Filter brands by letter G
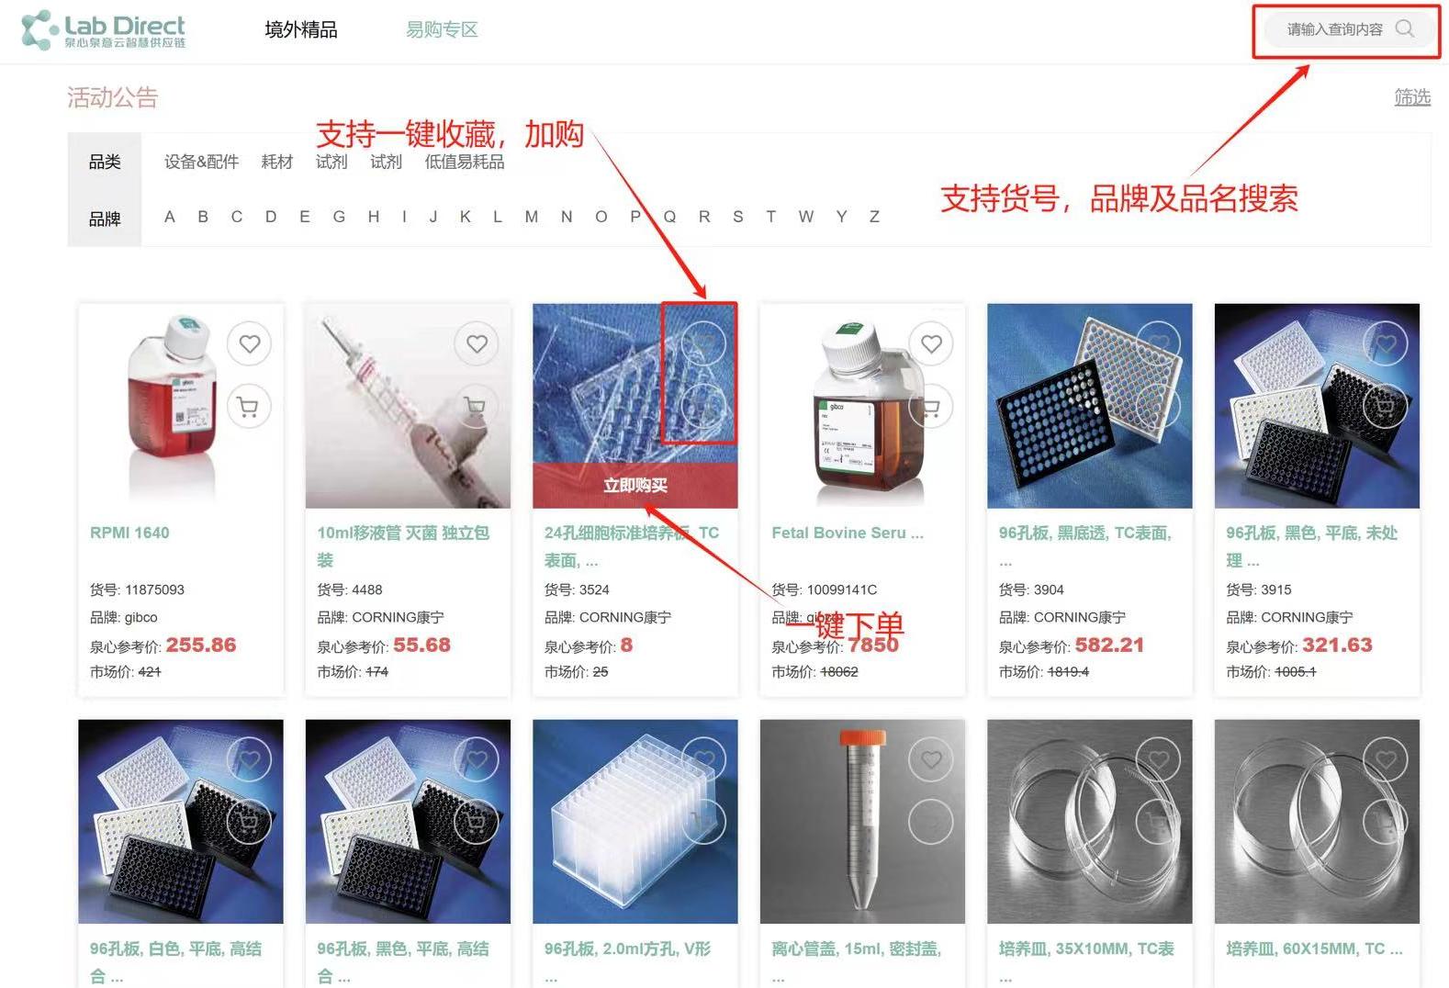Screen dimensions: 1449x988 tap(339, 217)
